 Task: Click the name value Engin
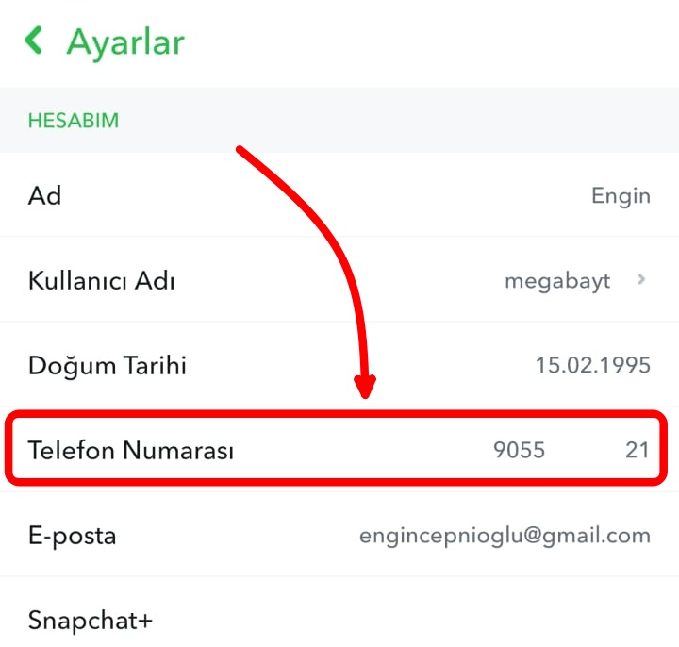pyautogui.click(x=621, y=196)
